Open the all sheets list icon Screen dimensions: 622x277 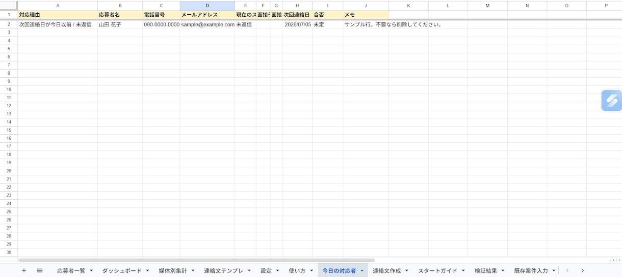pos(40,271)
